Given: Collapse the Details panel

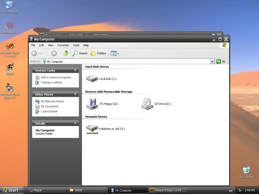Looking at the screenshot, I should tap(75, 123).
